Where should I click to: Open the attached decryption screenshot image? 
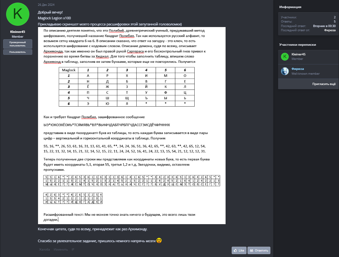coord(131,126)
